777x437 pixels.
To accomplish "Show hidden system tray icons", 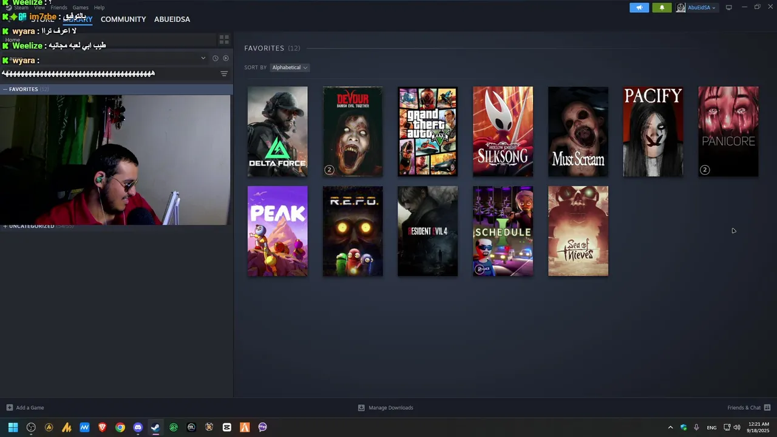I will pos(670,427).
